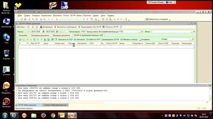Click the orange help icon in form toolbar
The height and width of the screenshot is (119, 213).
pyautogui.click(x=37, y=27)
